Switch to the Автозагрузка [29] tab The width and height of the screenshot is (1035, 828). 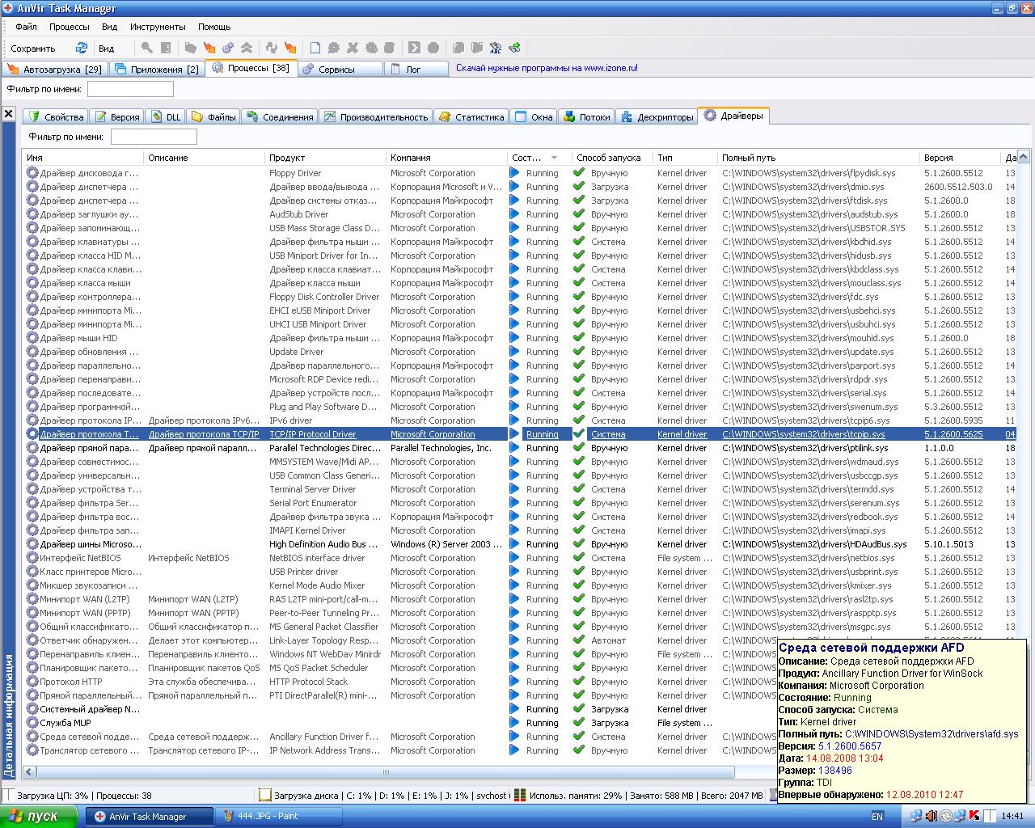(54, 69)
